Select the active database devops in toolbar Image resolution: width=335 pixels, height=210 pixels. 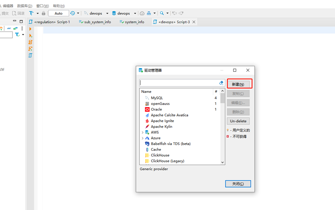tap(121, 13)
